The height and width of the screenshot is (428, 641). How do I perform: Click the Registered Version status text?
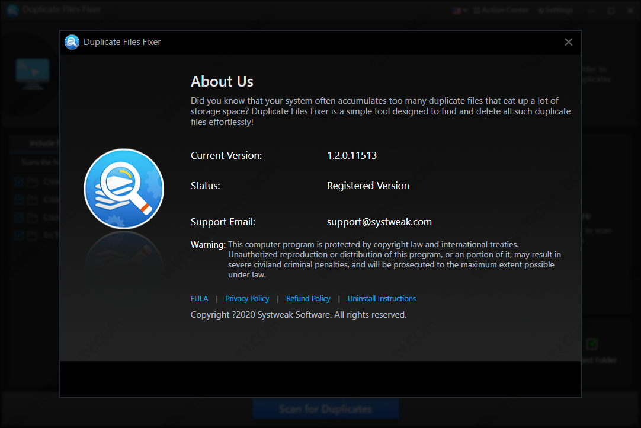368,186
